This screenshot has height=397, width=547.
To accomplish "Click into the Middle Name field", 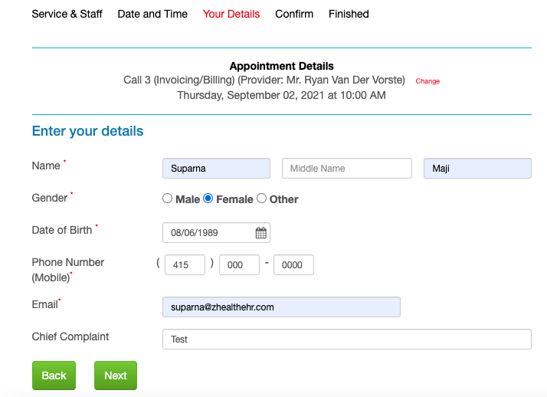I will pyautogui.click(x=347, y=168).
